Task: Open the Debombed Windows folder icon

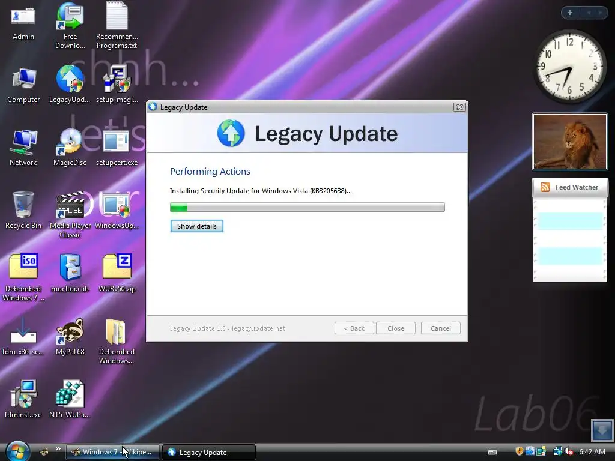Action: pyautogui.click(x=117, y=341)
